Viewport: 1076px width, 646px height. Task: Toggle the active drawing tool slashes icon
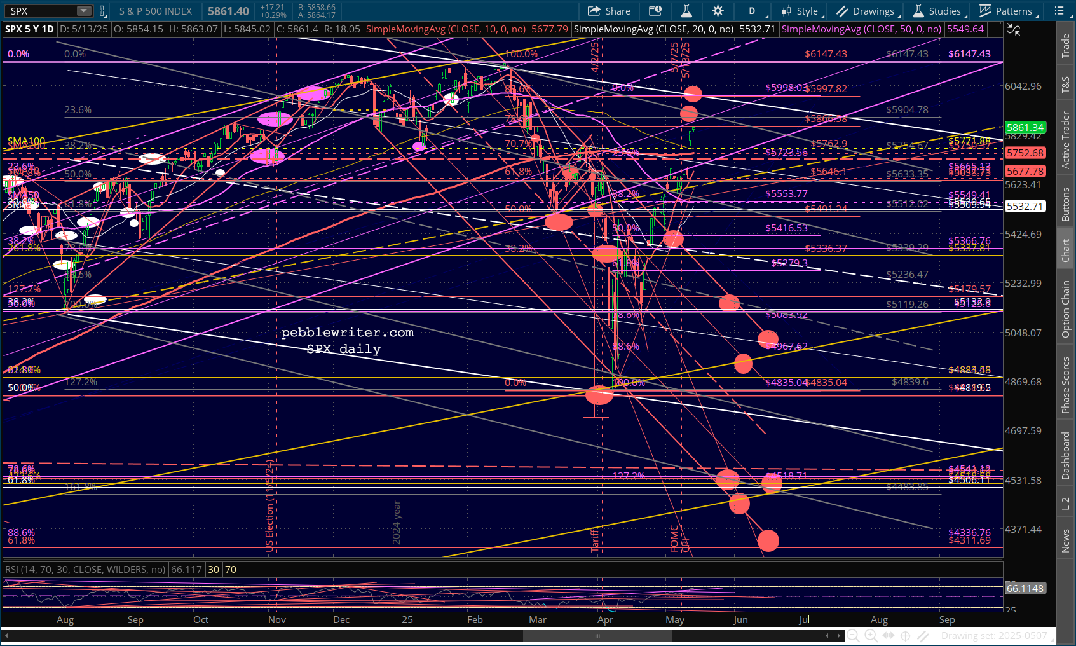tap(923, 635)
